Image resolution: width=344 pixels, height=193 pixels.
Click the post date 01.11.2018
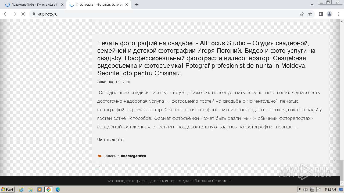(x=122, y=82)
